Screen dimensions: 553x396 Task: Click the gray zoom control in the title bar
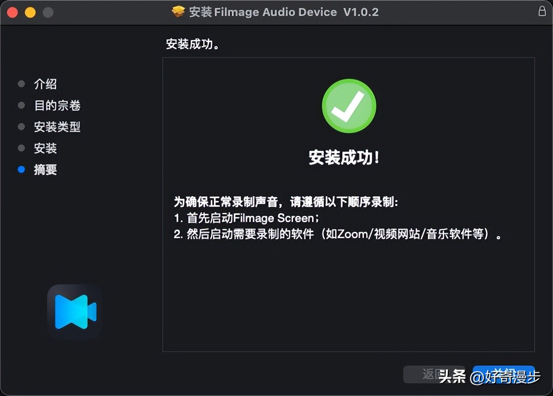(x=47, y=12)
